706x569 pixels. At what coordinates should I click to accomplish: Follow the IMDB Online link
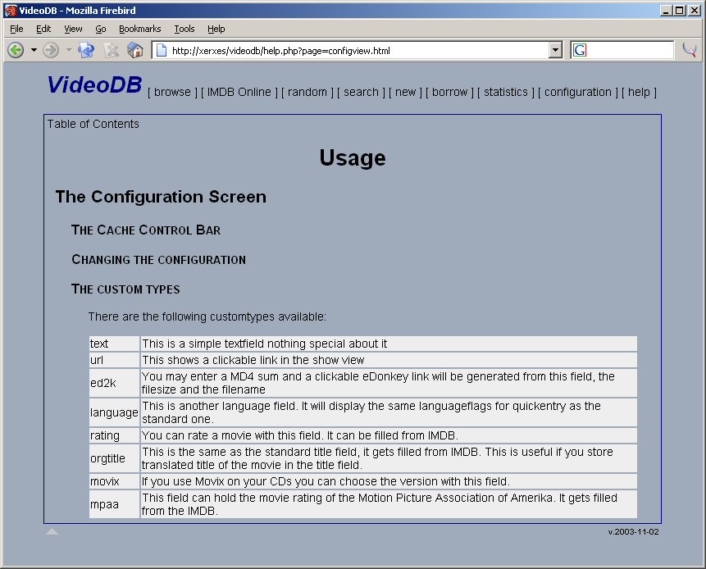point(239,92)
